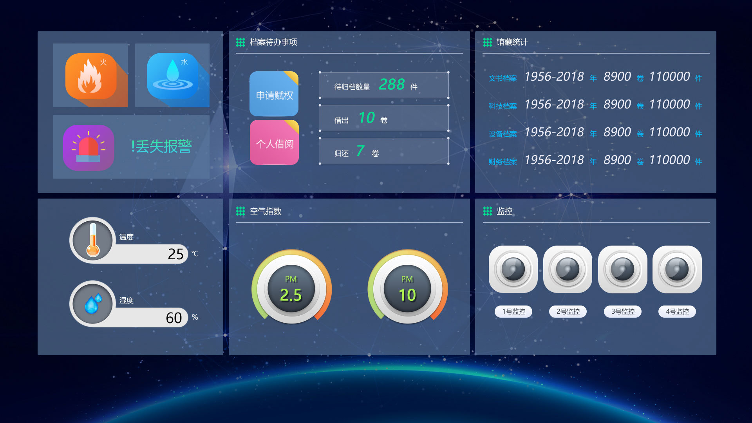
Task: Select the !丢失报警 alert text
Action: point(161,146)
